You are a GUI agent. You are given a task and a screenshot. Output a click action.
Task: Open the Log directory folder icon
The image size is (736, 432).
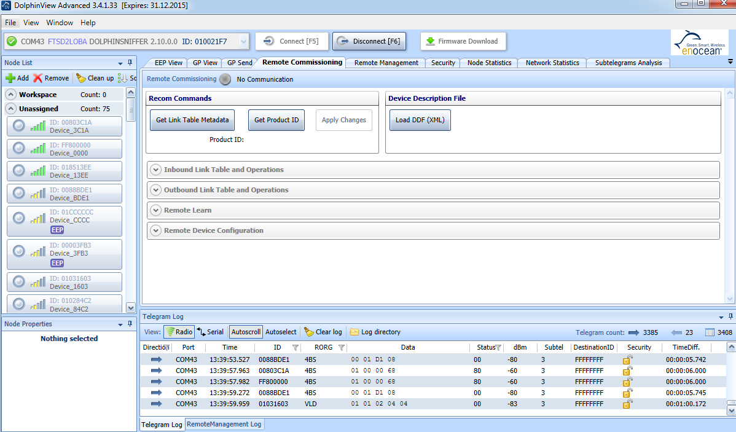[354, 332]
